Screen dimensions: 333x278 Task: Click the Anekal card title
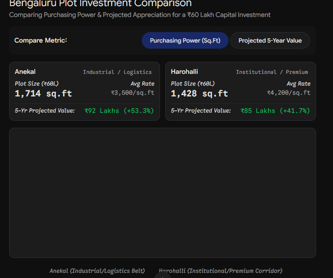pos(25,72)
